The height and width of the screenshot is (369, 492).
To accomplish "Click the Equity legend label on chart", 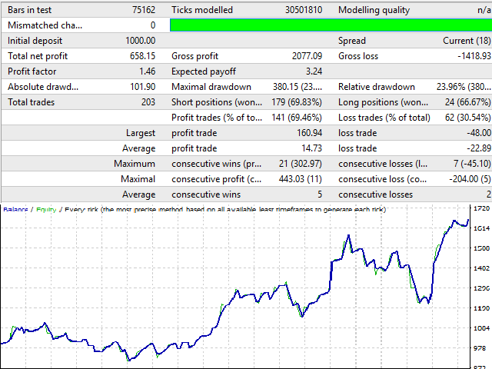I will 46,209.
